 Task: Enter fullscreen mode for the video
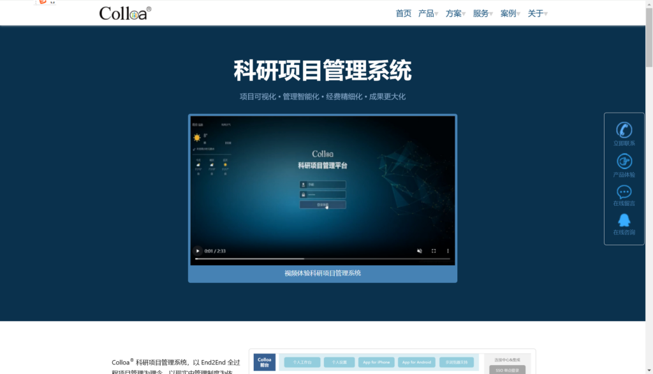[x=434, y=251]
